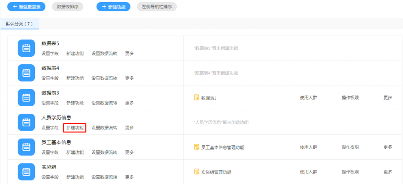Click the function icon beside 员工基本信息管理功能
This screenshot has height=184, width=403.
[x=196, y=147]
